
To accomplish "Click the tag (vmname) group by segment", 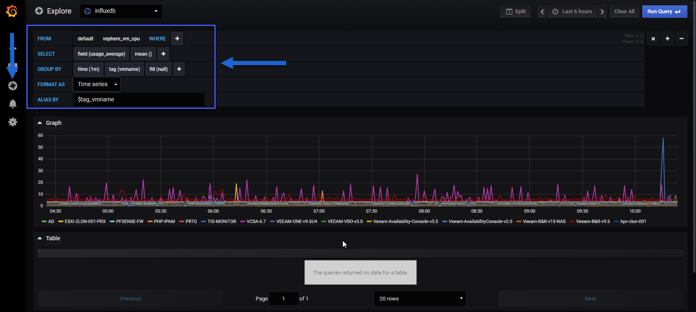I will coord(124,69).
